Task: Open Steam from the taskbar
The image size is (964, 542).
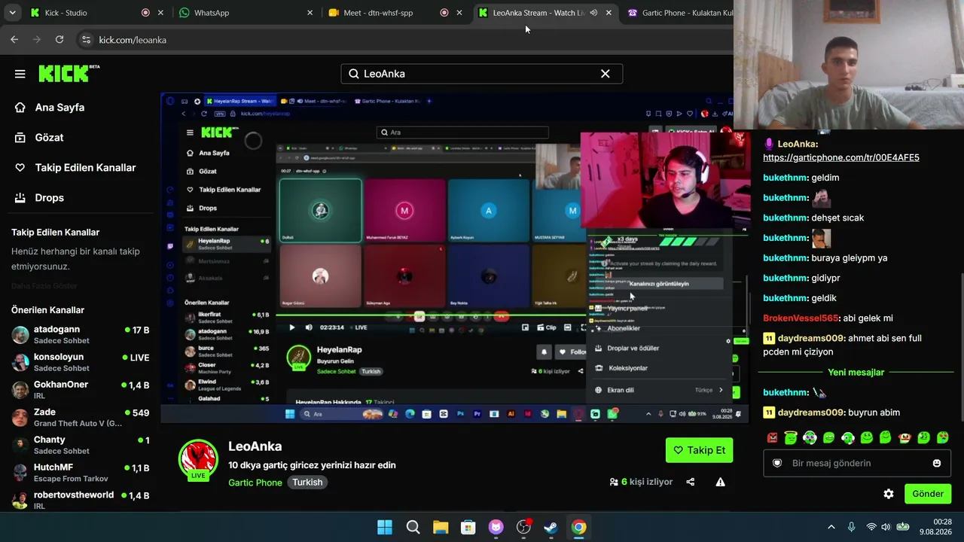Action: click(x=551, y=527)
